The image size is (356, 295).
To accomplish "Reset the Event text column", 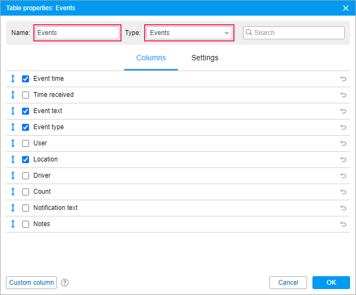I will pyautogui.click(x=343, y=111).
